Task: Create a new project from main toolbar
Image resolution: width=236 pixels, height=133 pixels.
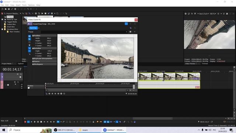Action: point(3,9)
